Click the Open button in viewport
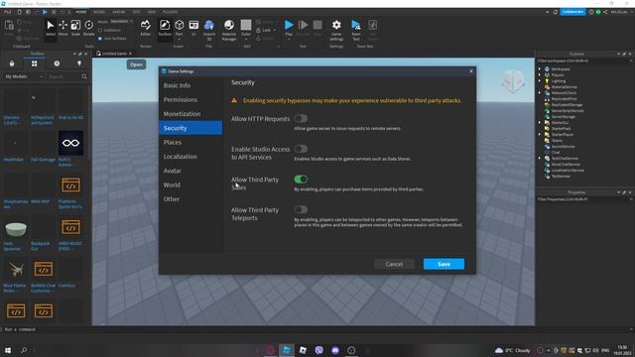 [x=136, y=64]
